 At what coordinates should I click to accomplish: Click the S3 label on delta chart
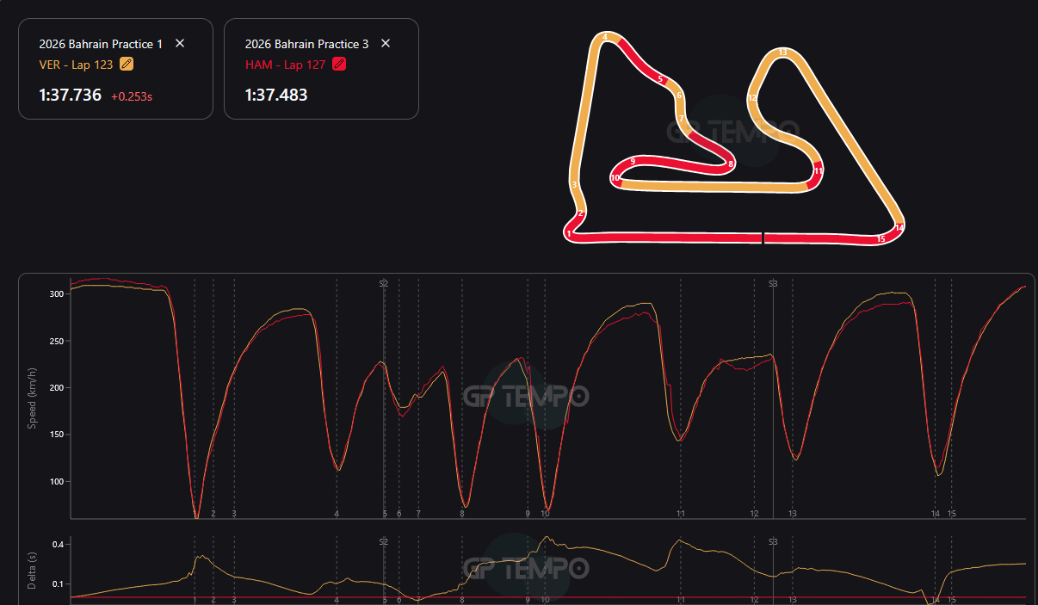pos(773,542)
